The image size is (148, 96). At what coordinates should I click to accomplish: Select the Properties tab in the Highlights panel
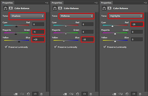point(106,3)
